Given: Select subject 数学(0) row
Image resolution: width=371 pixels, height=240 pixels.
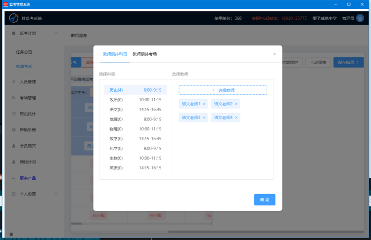Looking at the screenshot, I should click(136, 139).
